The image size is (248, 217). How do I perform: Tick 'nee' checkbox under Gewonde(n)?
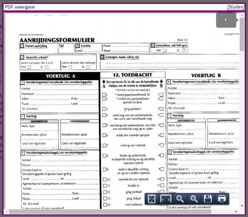pos(165,51)
